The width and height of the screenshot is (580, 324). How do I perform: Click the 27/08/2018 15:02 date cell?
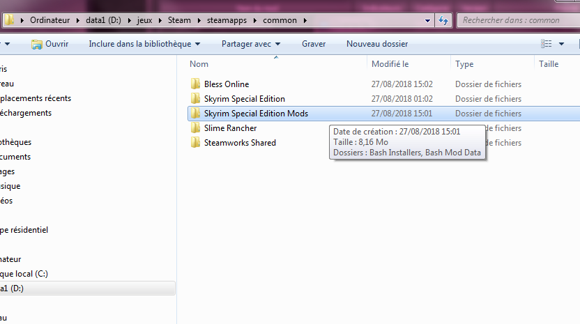click(402, 84)
